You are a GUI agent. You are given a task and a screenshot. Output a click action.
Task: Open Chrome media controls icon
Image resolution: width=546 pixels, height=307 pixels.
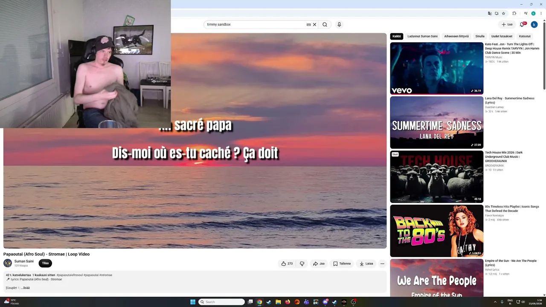pyautogui.click(x=526, y=14)
